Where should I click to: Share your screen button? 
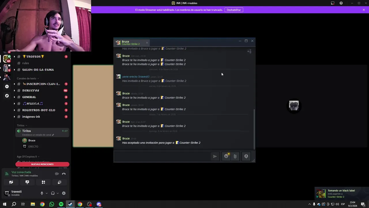coord(27,182)
